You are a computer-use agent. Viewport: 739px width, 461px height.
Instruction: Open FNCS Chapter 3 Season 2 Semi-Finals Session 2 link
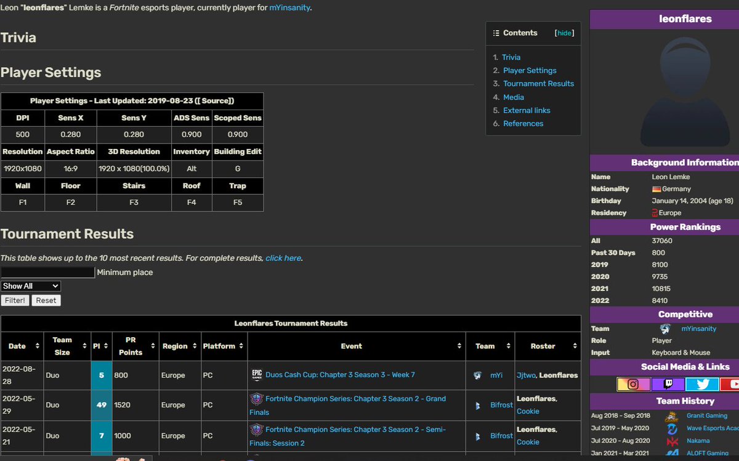348,436
